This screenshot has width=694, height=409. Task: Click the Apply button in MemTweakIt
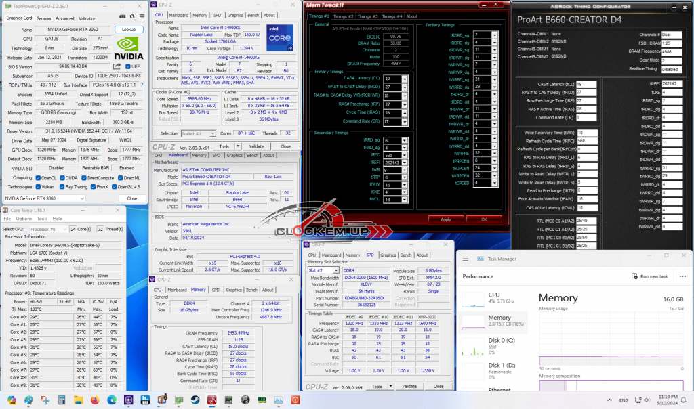[x=446, y=219]
